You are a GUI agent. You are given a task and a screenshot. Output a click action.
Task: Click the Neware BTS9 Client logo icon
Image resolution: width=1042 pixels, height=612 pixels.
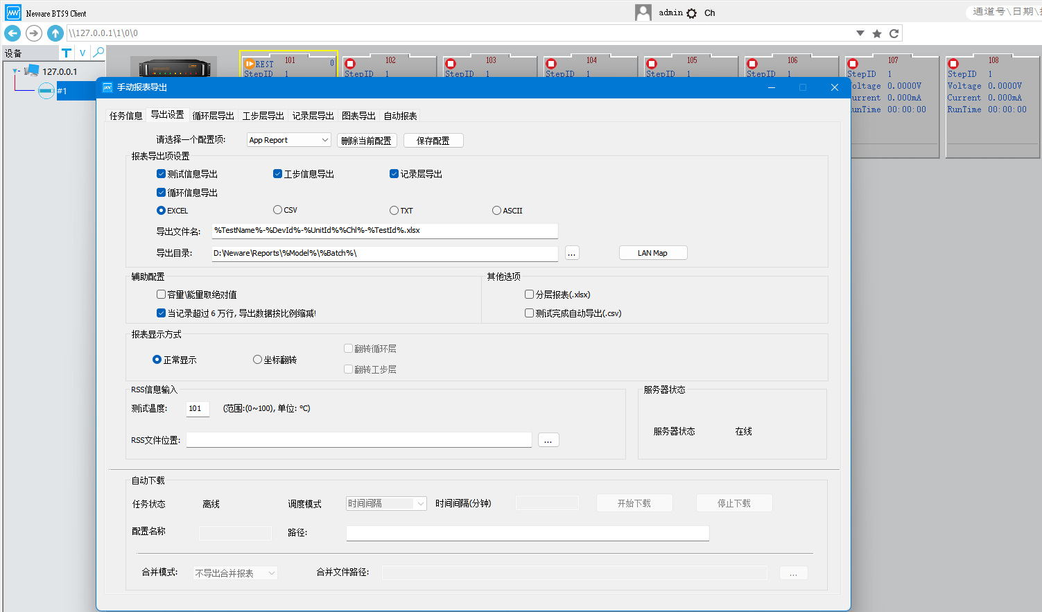[13, 12]
